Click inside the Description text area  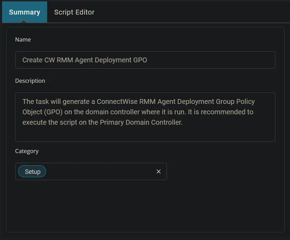click(145, 117)
